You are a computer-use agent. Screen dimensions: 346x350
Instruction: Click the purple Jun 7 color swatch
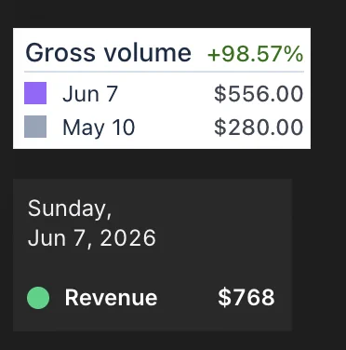pos(35,93)
